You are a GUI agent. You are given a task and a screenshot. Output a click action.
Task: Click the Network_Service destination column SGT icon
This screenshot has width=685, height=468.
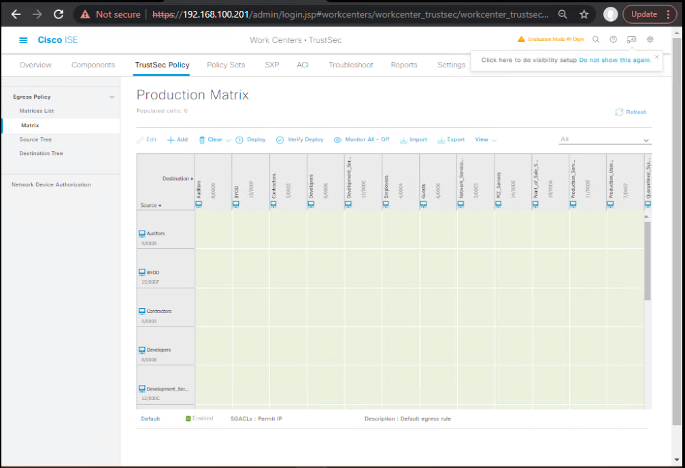tap(461, 204)
